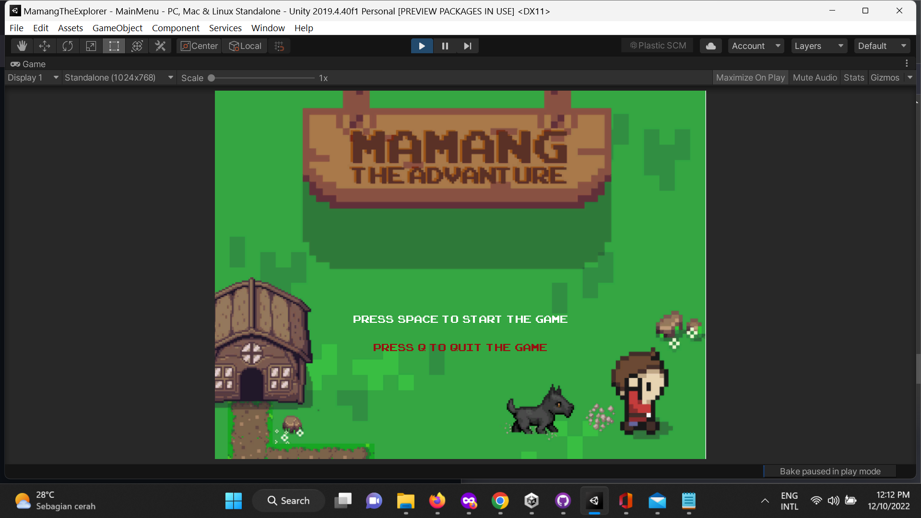The width and height of the screenshot is (921, 518).
Task: Toggle Stats overlay
Action: [x=854, y=78]
